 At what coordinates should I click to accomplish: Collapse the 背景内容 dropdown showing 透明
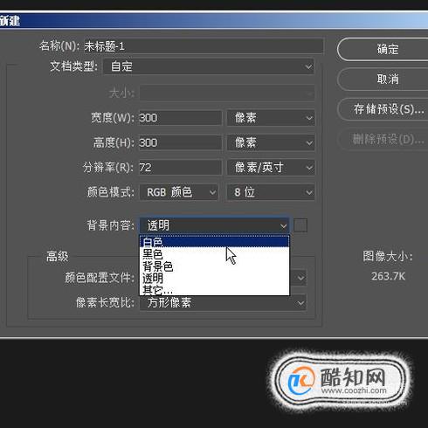[x=215, y=225]
